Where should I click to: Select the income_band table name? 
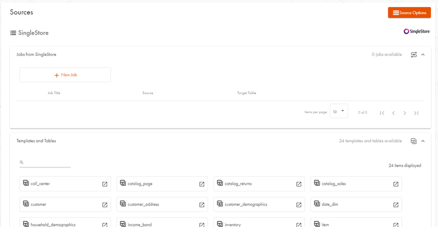tap(140, 224)
